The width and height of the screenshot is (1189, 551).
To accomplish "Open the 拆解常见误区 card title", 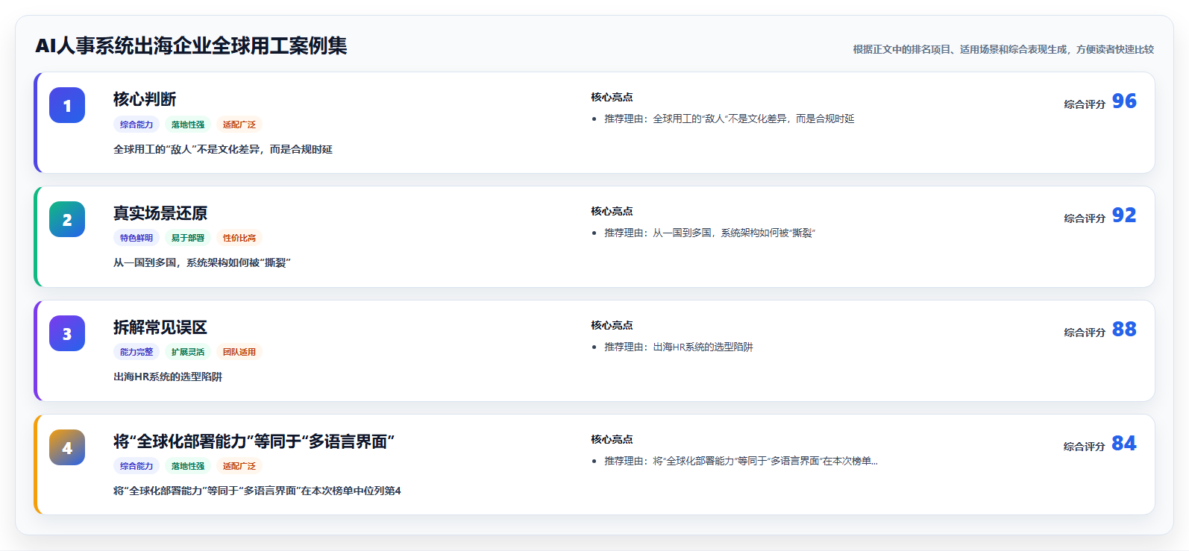I will 160,327.
